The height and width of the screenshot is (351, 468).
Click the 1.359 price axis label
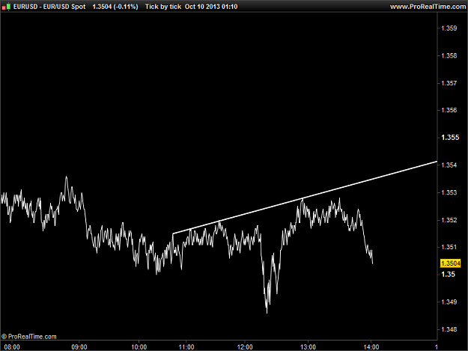(449, 28)
